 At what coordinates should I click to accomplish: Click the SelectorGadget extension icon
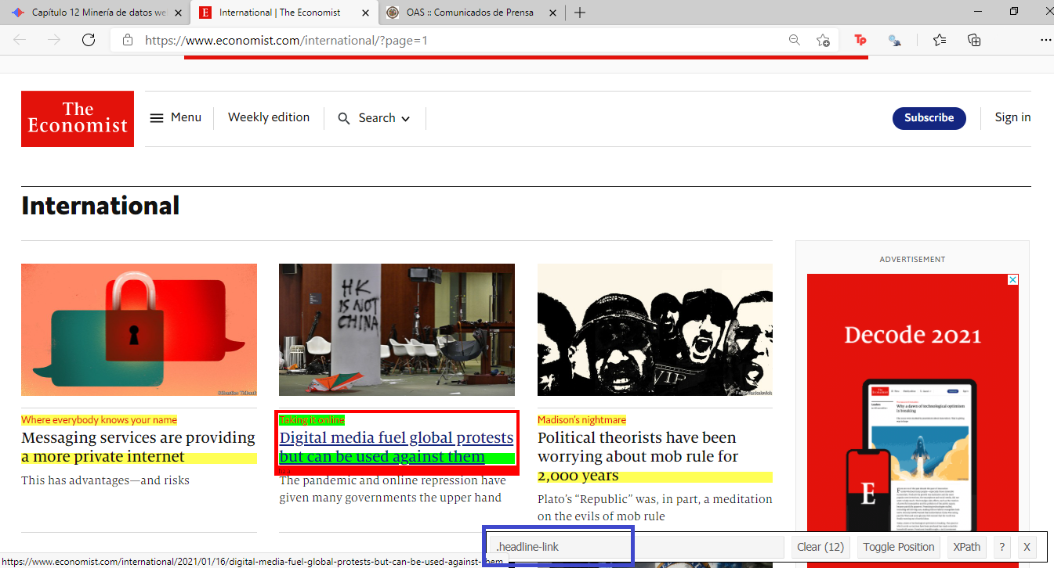(x=894, y=40)
